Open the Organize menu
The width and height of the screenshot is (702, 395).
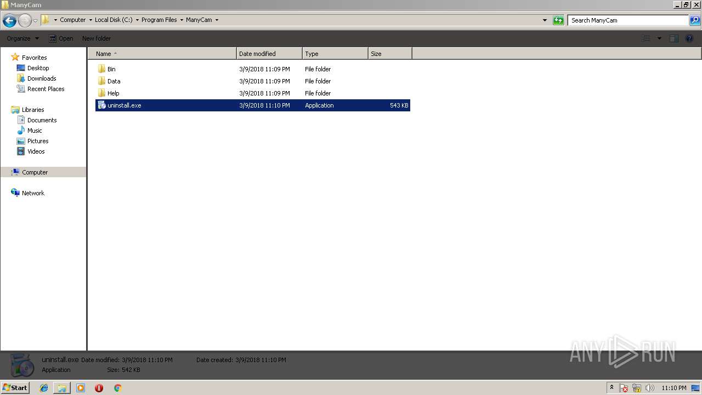pos(22,38)
